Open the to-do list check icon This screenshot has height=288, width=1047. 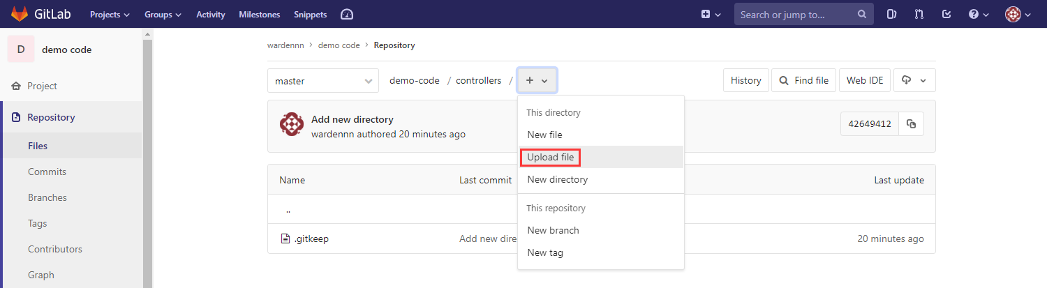(946, 14)
